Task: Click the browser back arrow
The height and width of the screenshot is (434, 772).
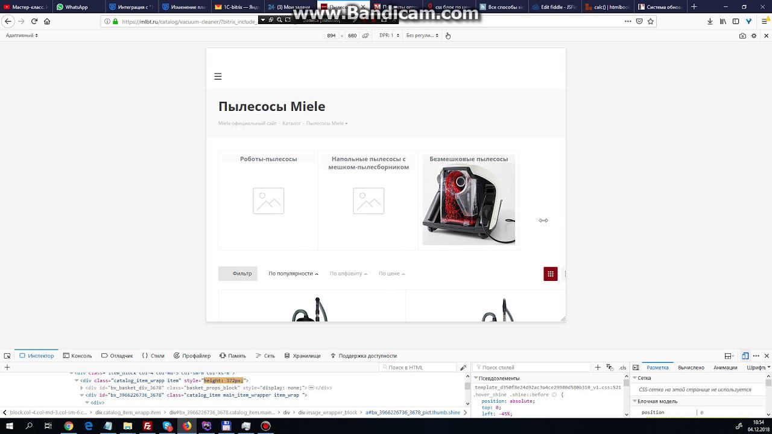Action: click(8, 21)
